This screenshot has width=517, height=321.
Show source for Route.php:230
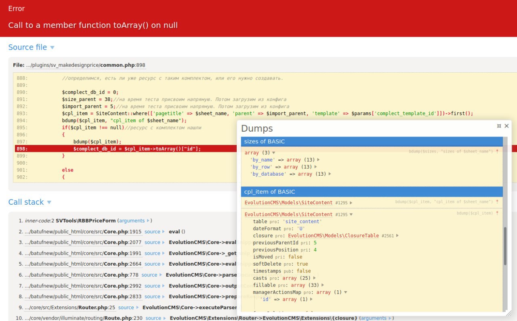click(156, 318)
